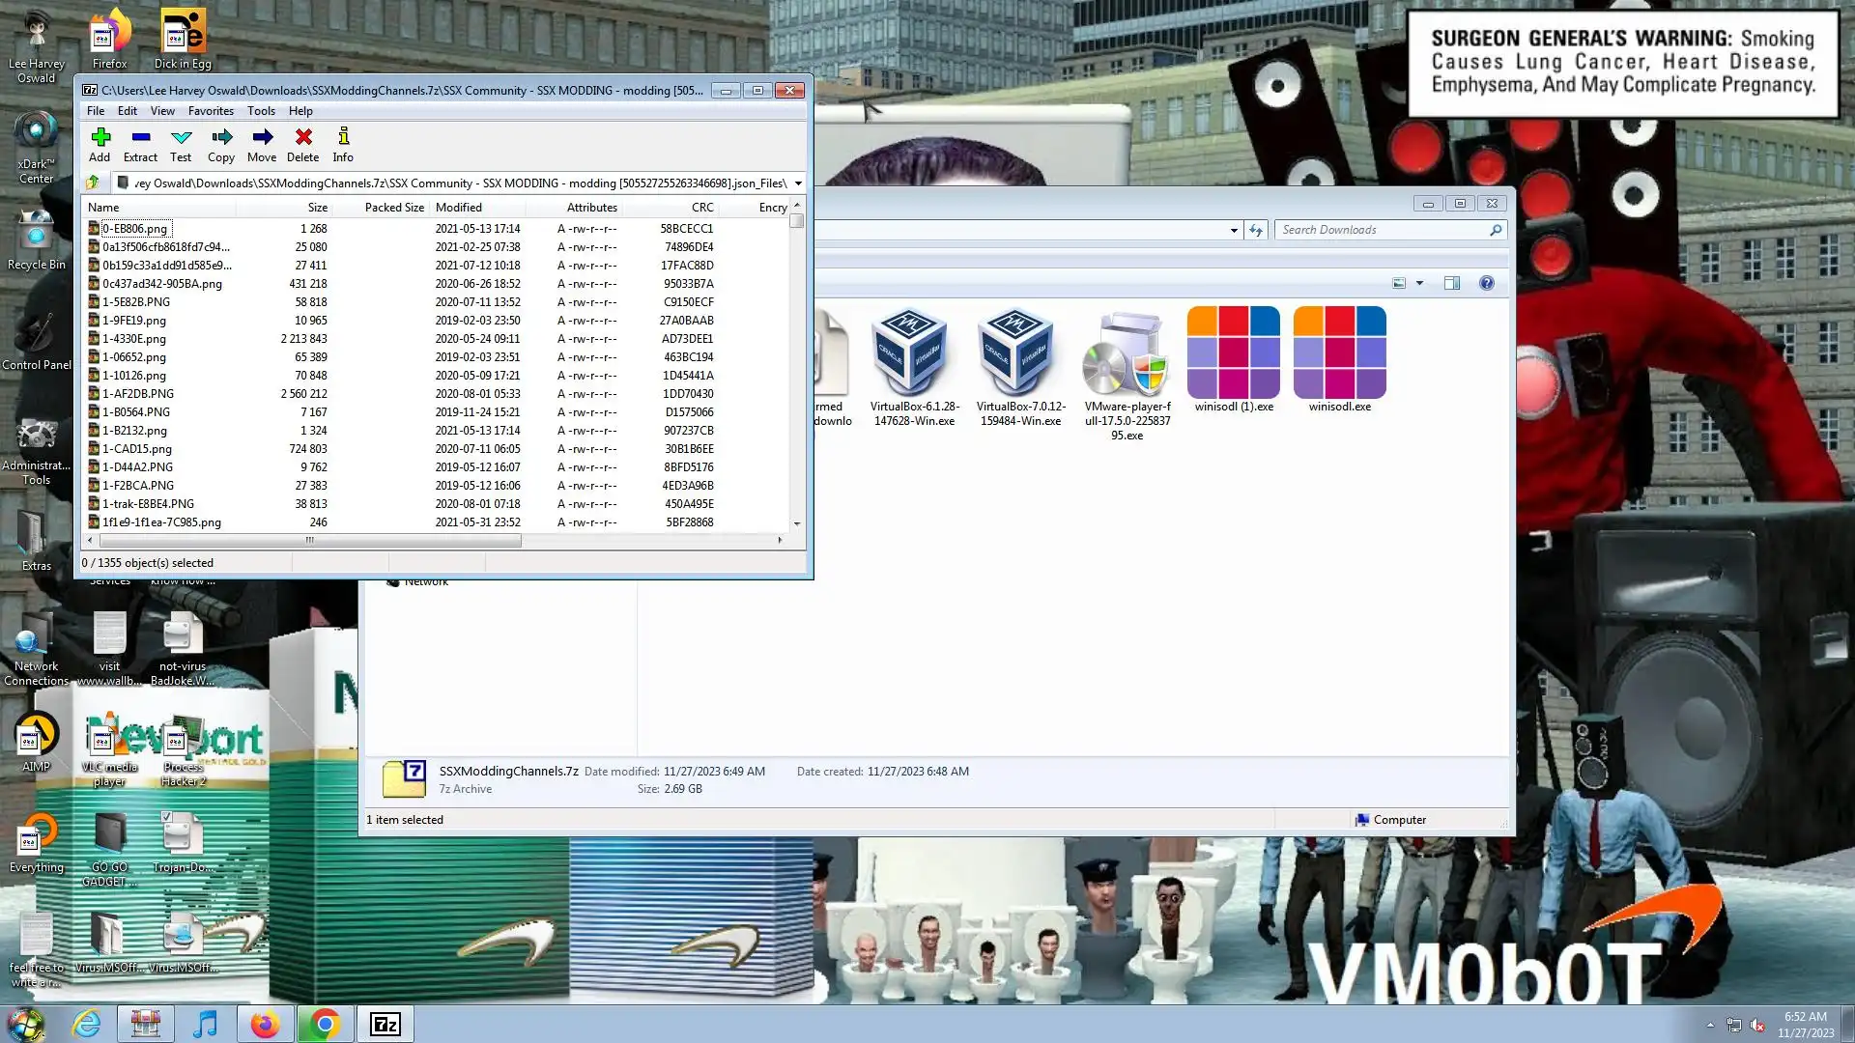Open the Tools menu in 7-Zip
The width and height of the screenshot is (1855, 1043).
tap(261, 111)
